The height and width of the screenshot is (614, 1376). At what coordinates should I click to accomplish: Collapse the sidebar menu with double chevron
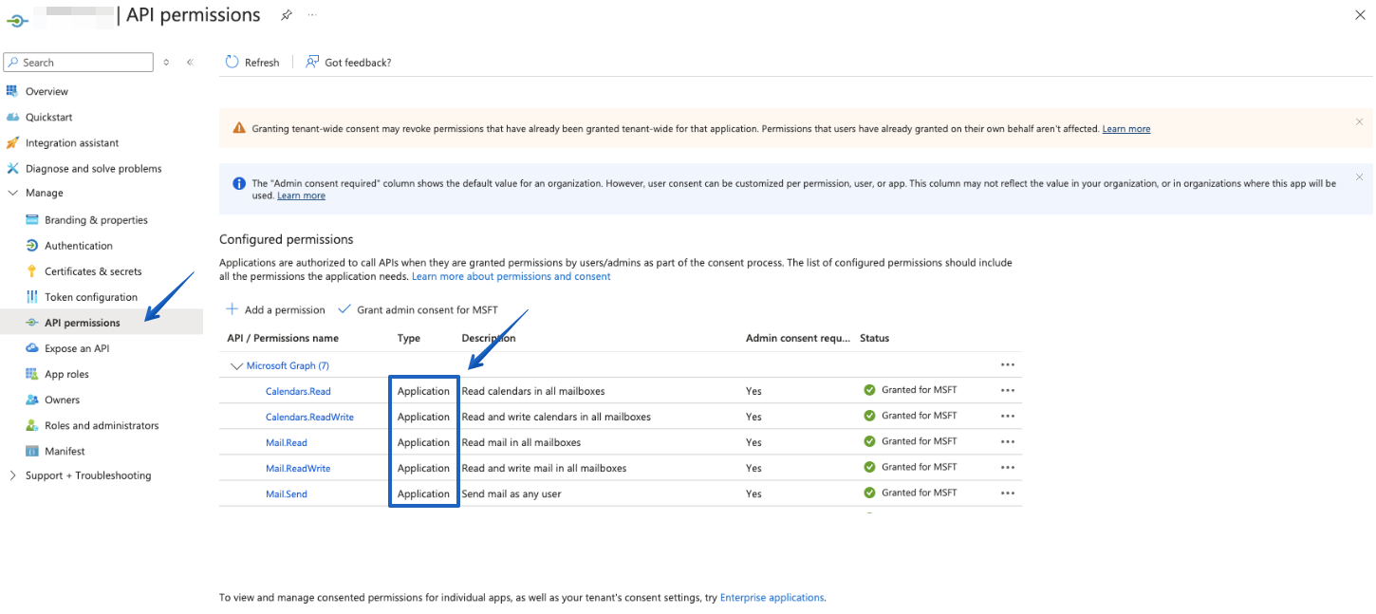pos(190,63)
